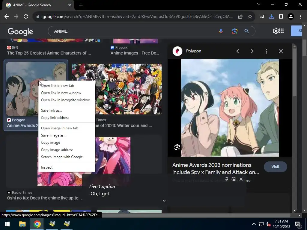Close the ANIME Google Search tab
Image resolution: width=307 pixels, height=230 pixels.
(70, 5)
